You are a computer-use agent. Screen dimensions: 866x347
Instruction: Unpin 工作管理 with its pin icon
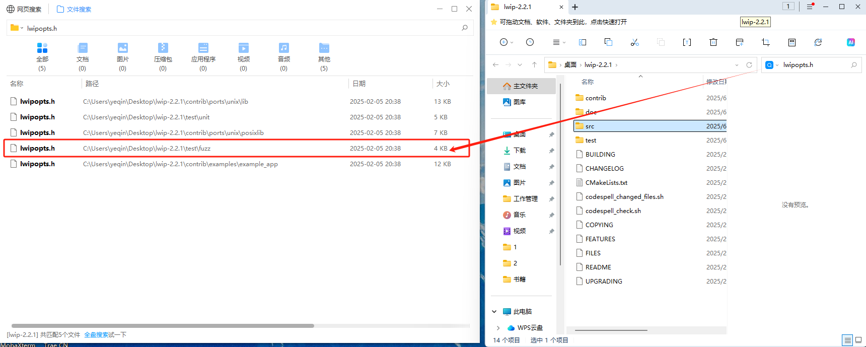tap(552, 199)
